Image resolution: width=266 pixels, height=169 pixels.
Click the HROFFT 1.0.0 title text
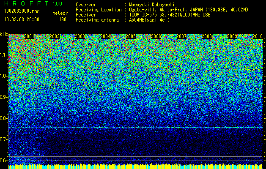click(x=33, y=3)
